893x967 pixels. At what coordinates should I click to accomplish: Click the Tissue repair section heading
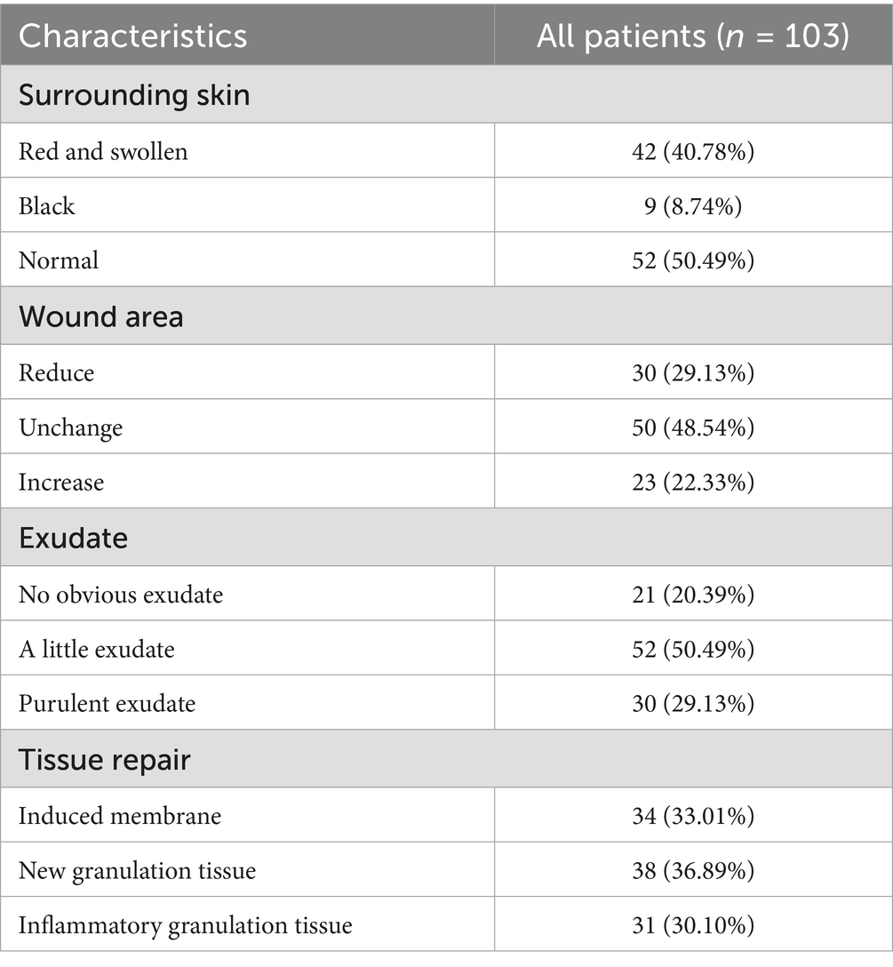click(x=105, y=760)
